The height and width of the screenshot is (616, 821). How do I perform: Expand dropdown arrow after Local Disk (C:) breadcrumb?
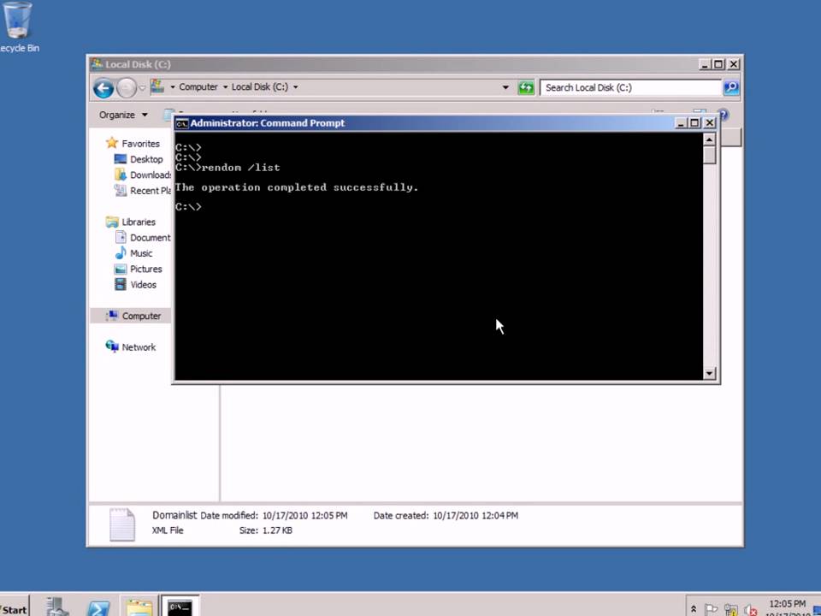295,87
